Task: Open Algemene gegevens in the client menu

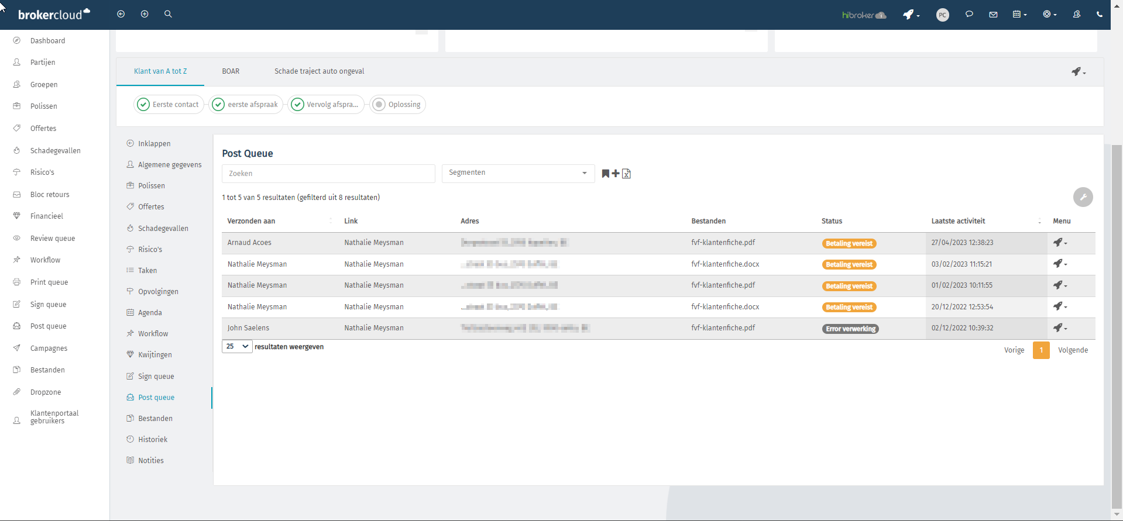Action: point(170,165)
